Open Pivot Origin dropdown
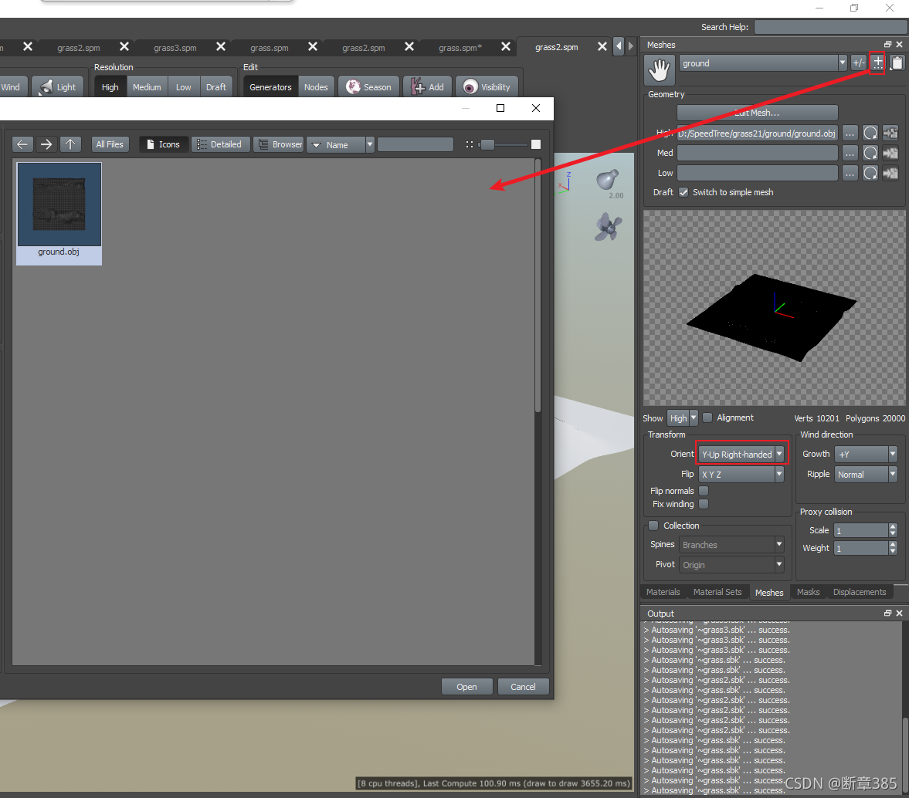Image resolution: width=909 pixels, height=798 pixels. (x=731, y=564)
